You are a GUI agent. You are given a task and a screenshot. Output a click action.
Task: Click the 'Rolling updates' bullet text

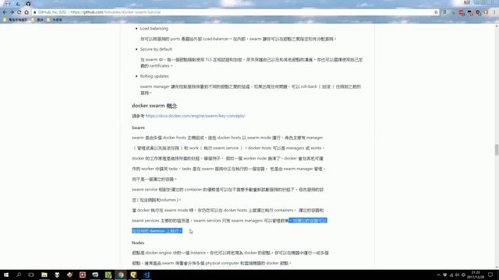[154, 76]
